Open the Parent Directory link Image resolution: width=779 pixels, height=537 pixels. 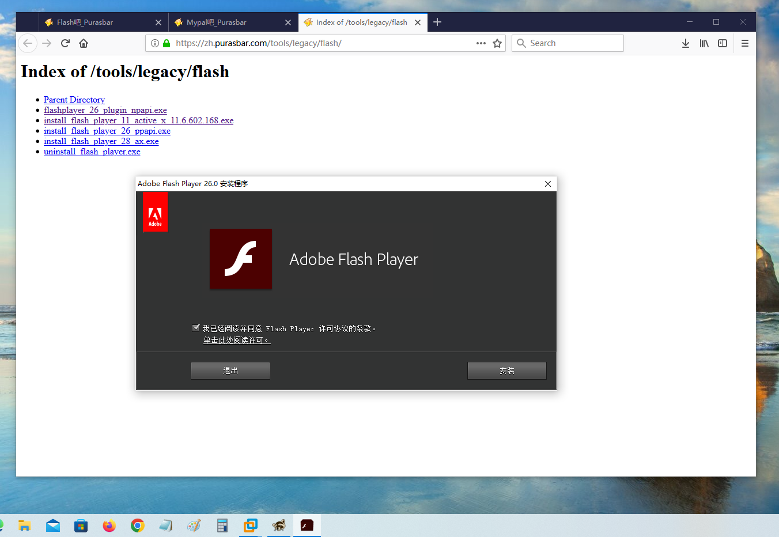click(74, 100)
